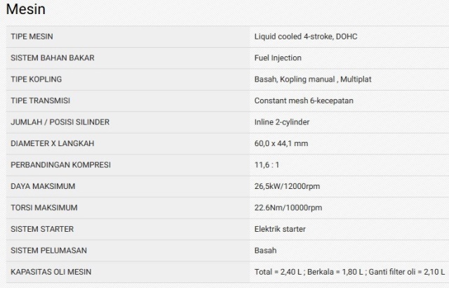
Task: Click the 26,5kW/12000rpm value
Action: coord(287,187)
